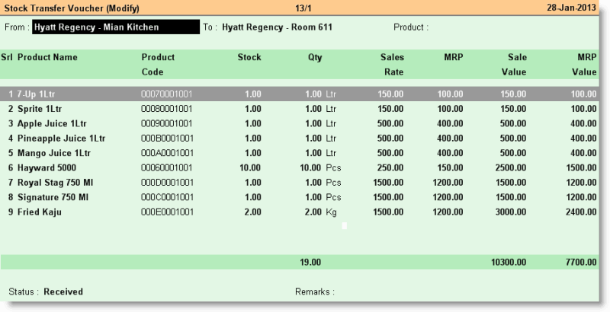Click product code 00060001001
The width and height of the screenshot is (610, 312).
[x=166, y=167]
